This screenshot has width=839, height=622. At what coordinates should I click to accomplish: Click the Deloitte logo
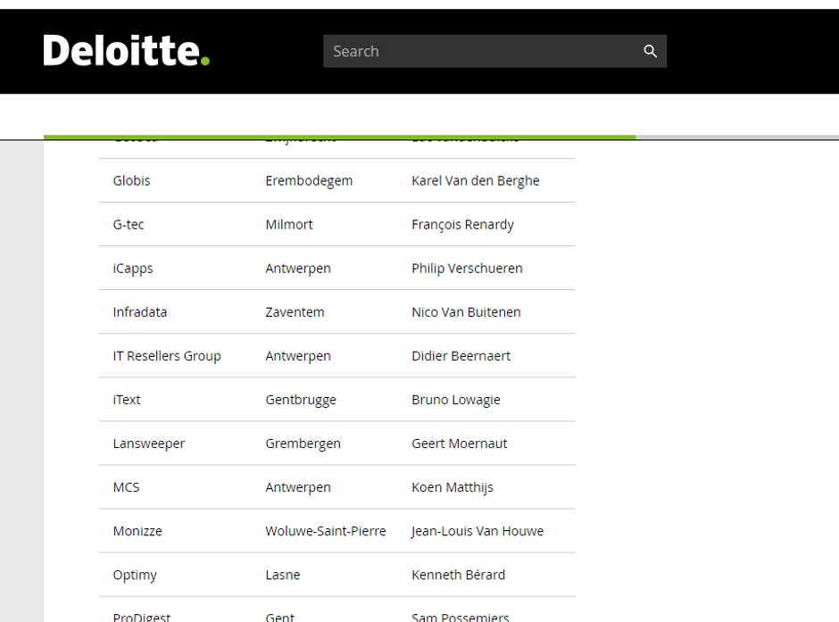[x=126, y=51]
